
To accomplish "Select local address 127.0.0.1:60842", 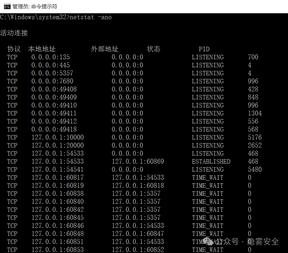I will [58, 209].
